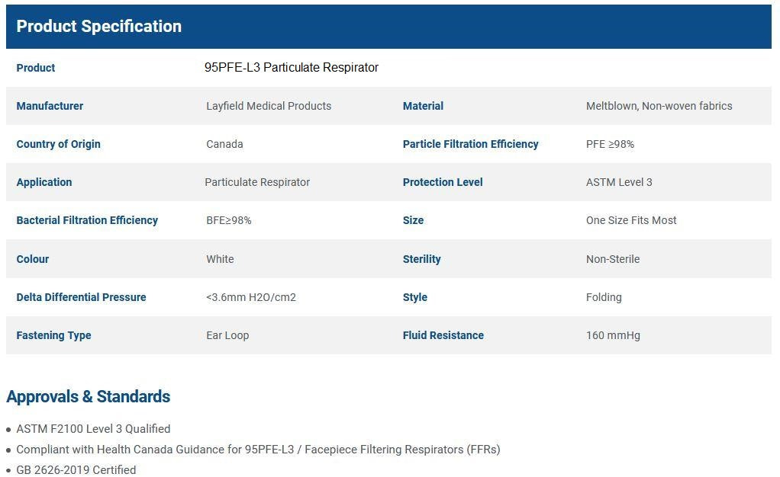
Task: Select the One Size Fits Most value
Action: coord(631,220)
